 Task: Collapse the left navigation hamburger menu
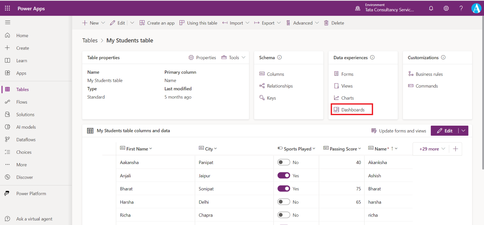tap(8, 22)
